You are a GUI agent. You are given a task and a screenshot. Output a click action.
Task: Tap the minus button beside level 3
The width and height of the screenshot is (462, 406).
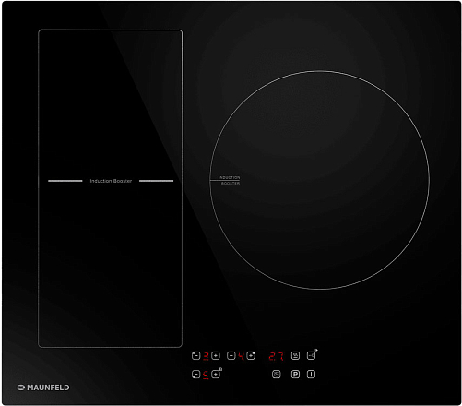coord(195,356)
